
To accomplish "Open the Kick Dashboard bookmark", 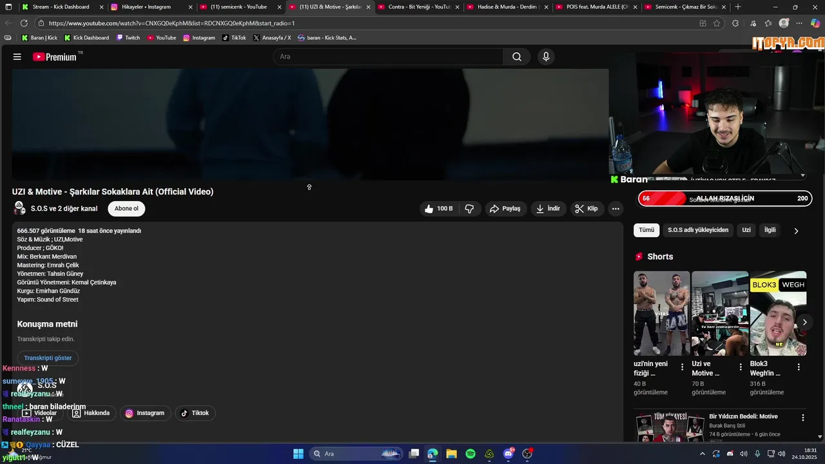I will point(86,38).
